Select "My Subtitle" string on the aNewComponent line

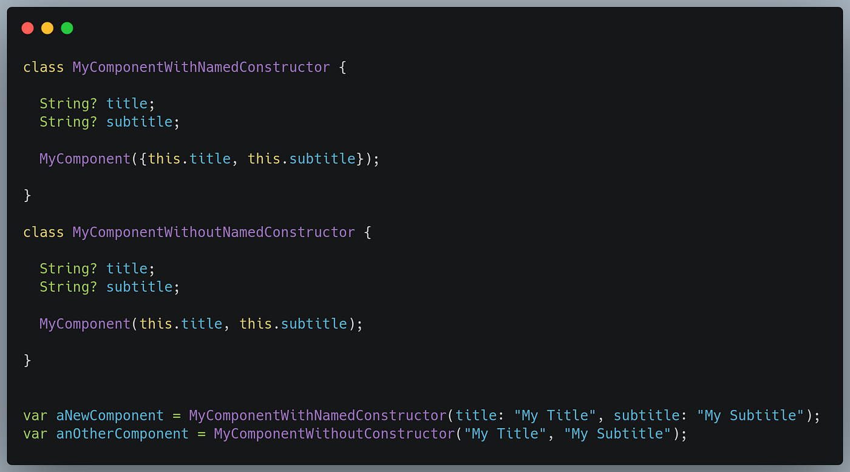751,416
